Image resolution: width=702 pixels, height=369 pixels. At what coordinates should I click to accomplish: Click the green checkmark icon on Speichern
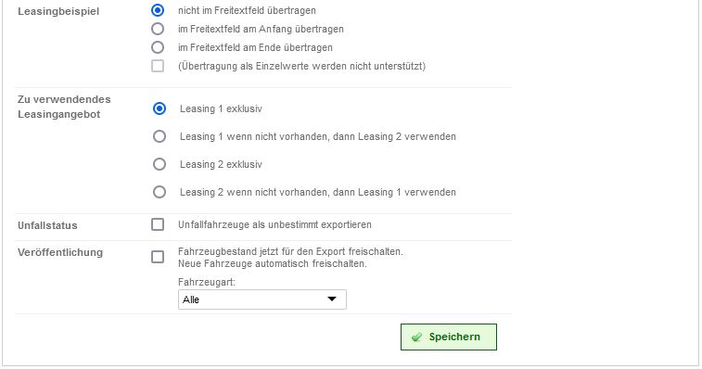pos(416,337)
